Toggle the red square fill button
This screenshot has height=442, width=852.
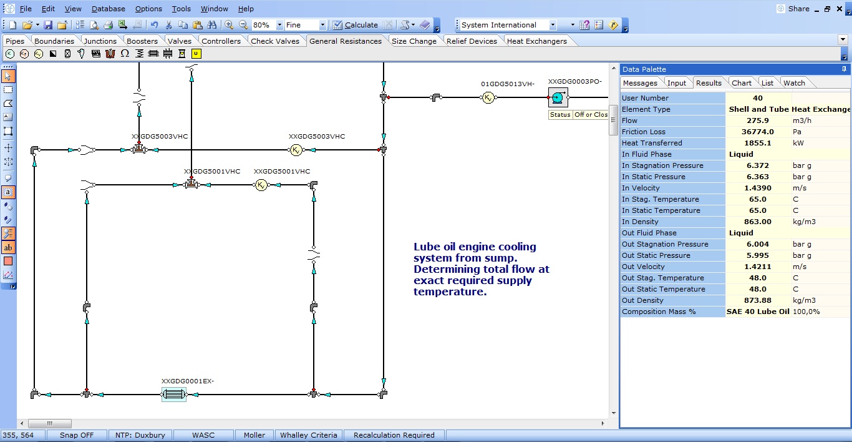tap(8, 262)
